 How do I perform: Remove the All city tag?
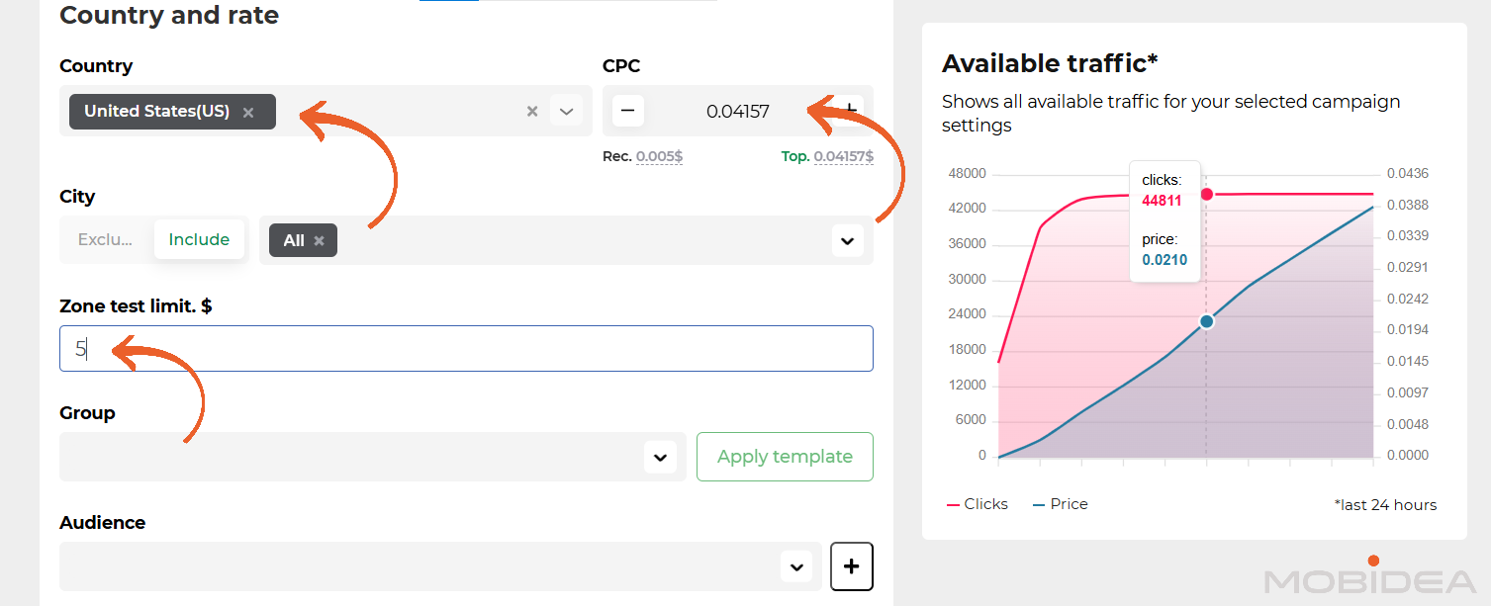[319, 240]
